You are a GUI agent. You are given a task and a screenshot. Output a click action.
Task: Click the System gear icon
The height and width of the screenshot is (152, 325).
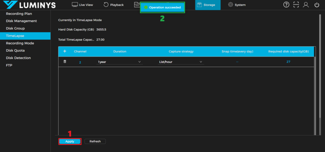(x=230, y=5)
